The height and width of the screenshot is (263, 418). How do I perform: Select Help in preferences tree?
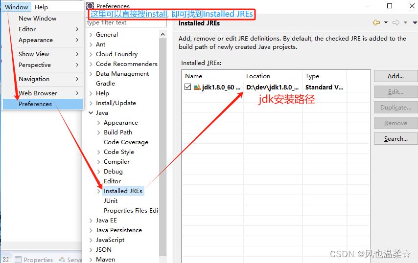(102, 93)
